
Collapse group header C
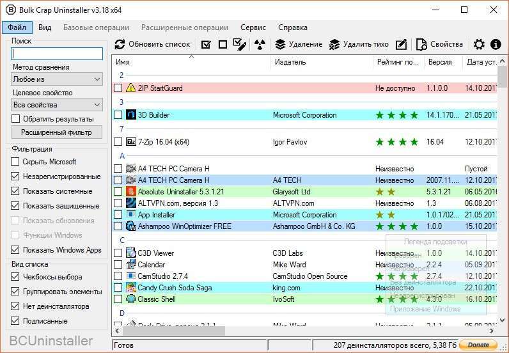click(x=122, y=240)
